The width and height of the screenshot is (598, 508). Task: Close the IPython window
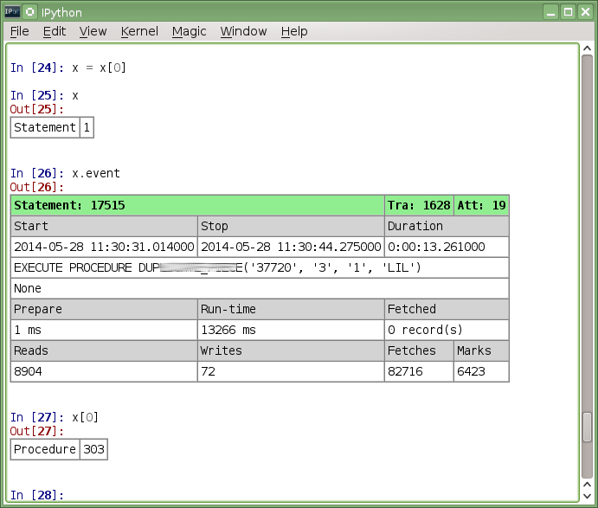[x=585, y=11]
